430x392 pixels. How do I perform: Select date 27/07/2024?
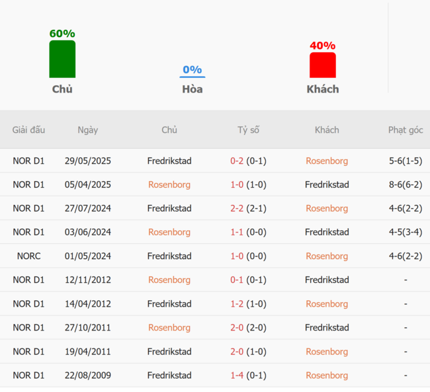point(88,208)
